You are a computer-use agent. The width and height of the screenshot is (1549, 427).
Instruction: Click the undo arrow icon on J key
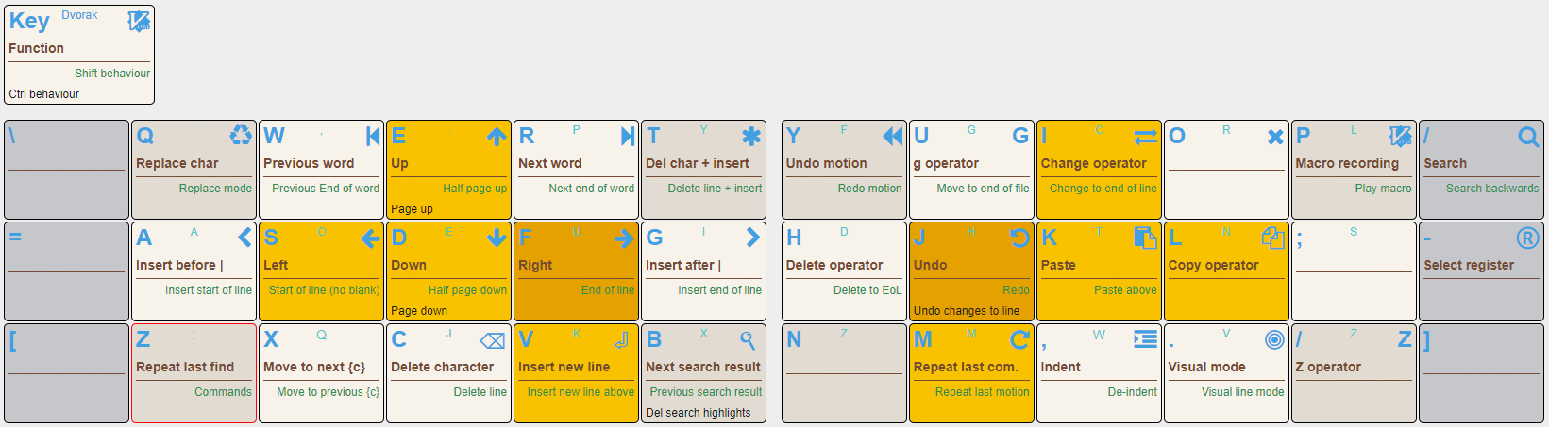1019,238
